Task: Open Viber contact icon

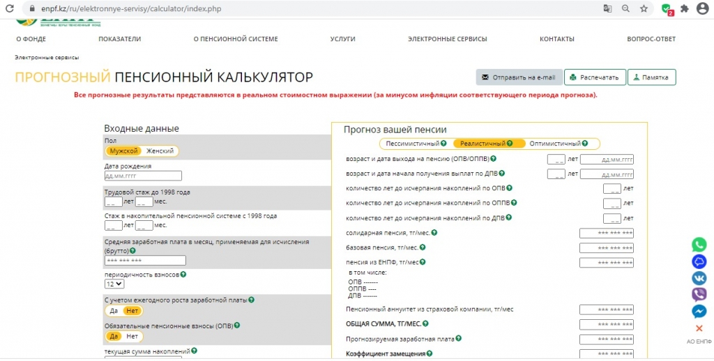Action: (699, 295)
